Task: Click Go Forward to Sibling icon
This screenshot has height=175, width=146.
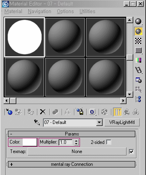Action: (136, 112)
